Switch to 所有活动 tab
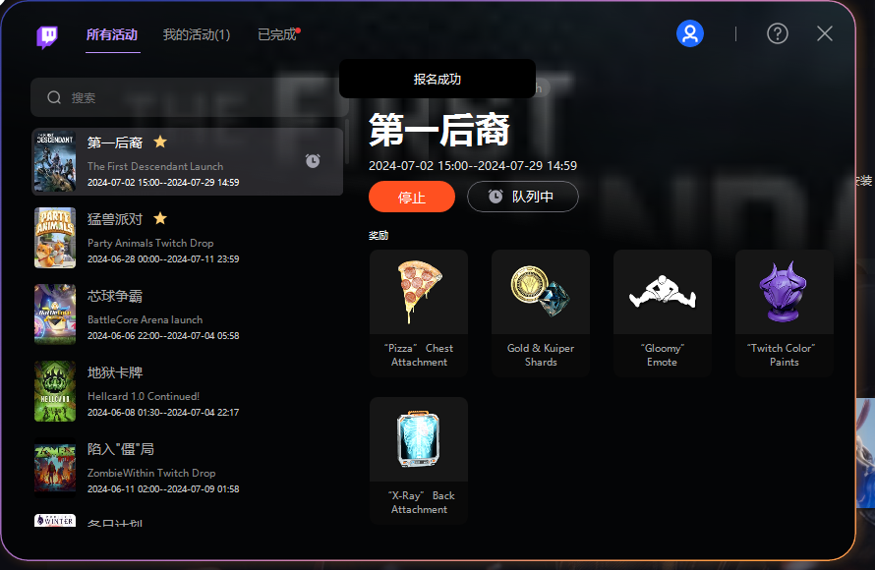875x570 pixels. (x=112, y=34)
